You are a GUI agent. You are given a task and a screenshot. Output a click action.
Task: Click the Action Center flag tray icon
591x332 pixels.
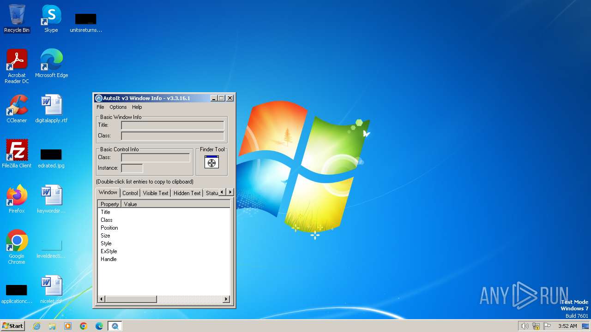547,326
